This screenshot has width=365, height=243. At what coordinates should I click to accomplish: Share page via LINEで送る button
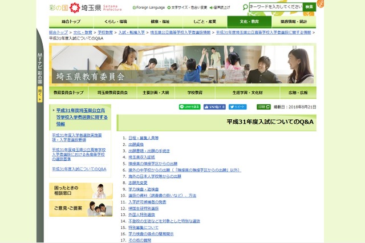[x=189, y=107]
